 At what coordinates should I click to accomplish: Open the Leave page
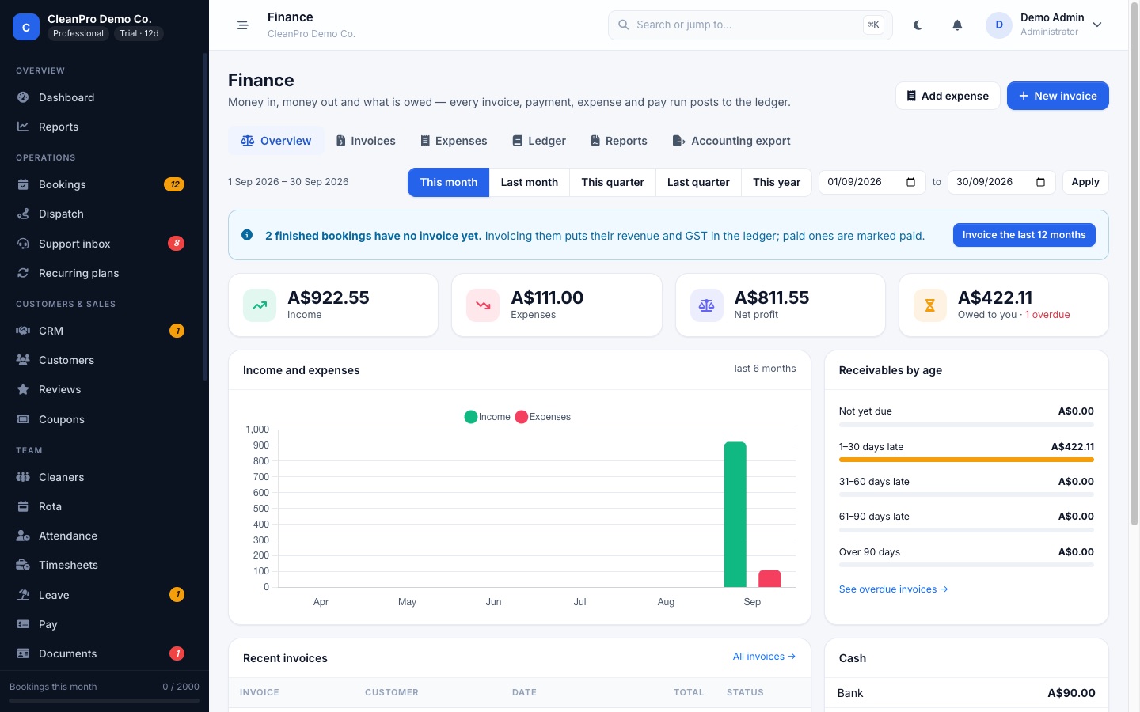coord(101,595)
